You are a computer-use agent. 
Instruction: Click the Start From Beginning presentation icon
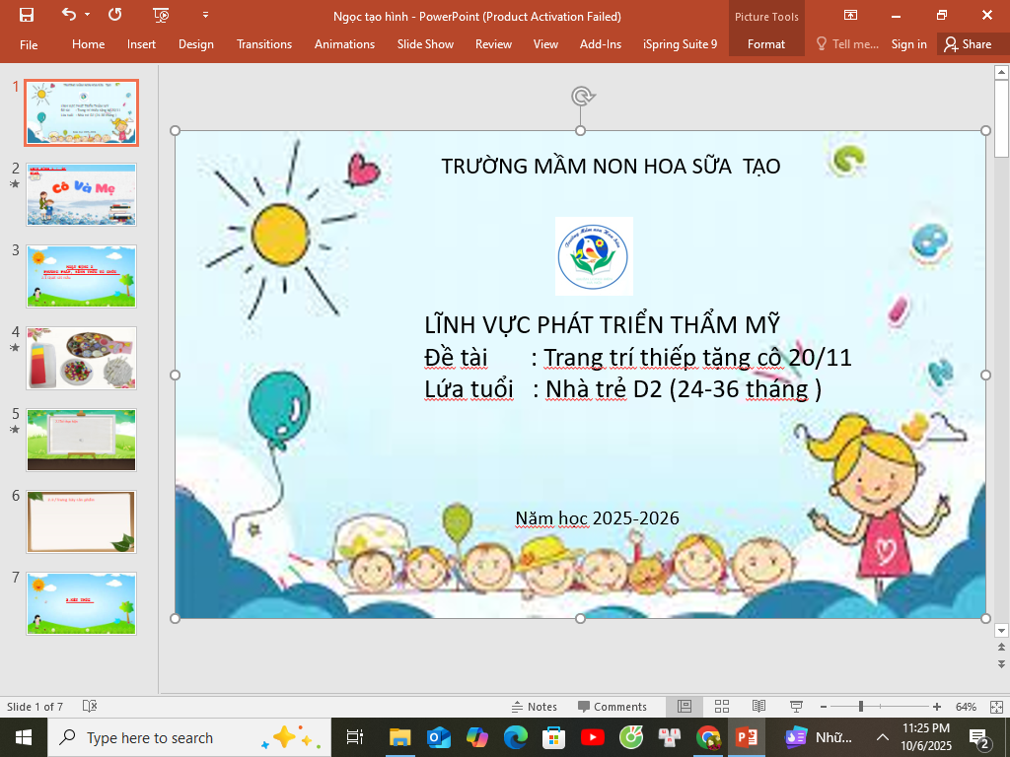[x=162, y=15]
